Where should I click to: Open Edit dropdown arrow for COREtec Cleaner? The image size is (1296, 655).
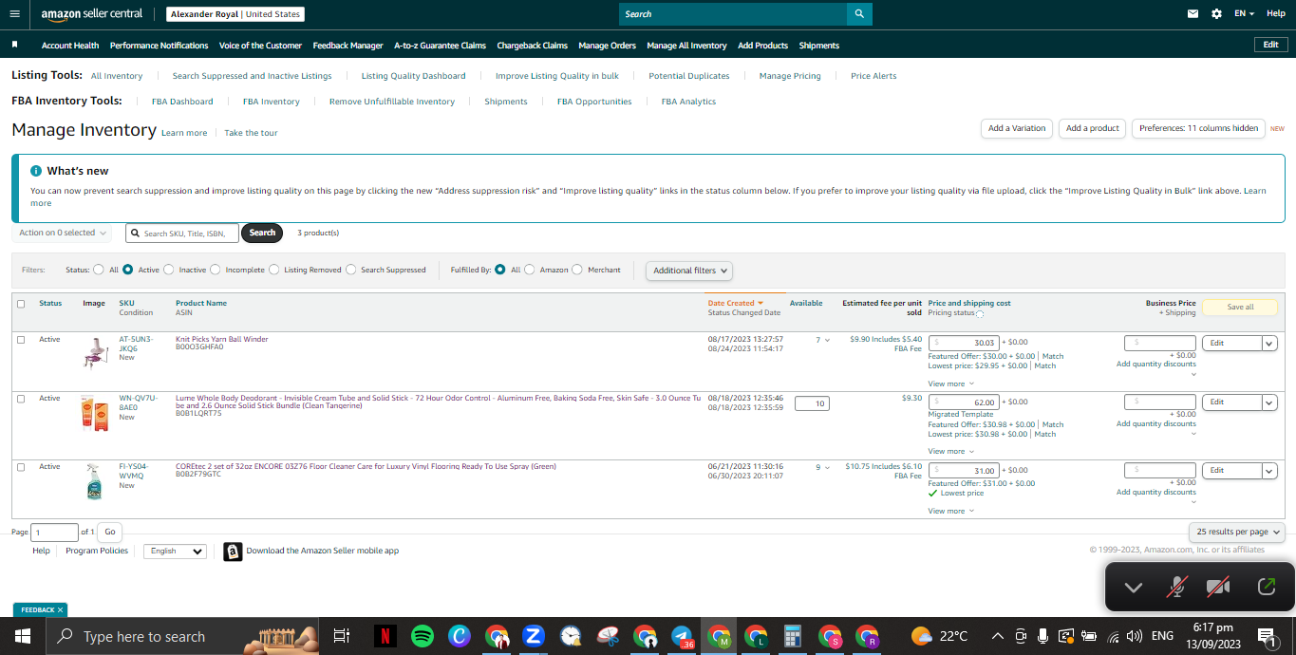tap(1269, 471)
